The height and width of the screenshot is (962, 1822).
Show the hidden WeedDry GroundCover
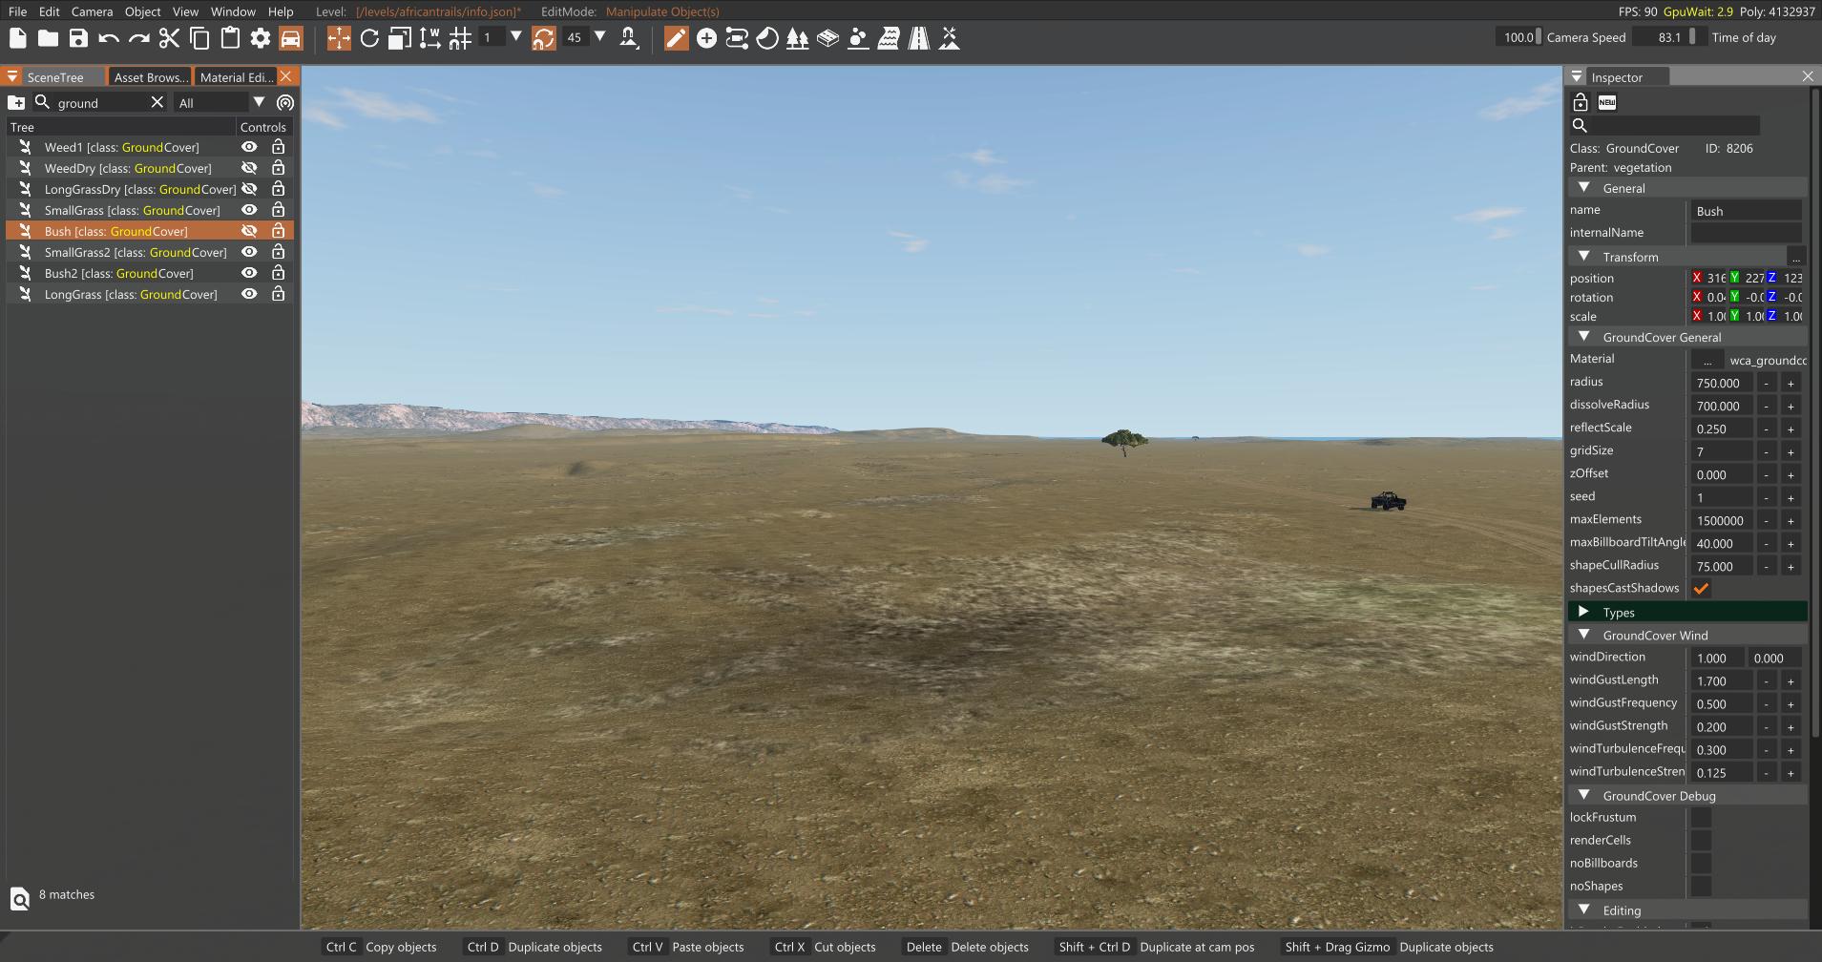[x=249, y=168]
